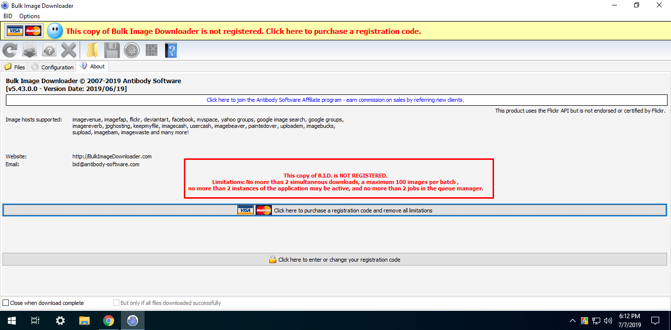
Task: Open the Options menu
Action: 29,16
